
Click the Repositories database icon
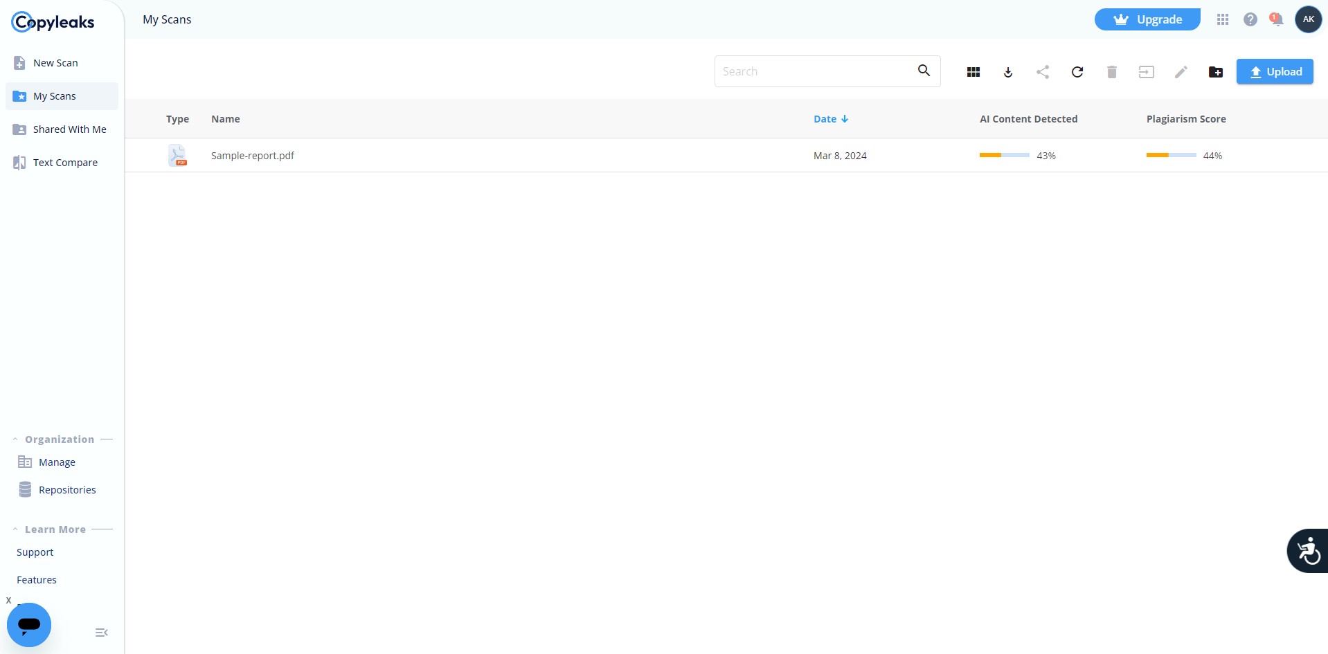[25, 489]
